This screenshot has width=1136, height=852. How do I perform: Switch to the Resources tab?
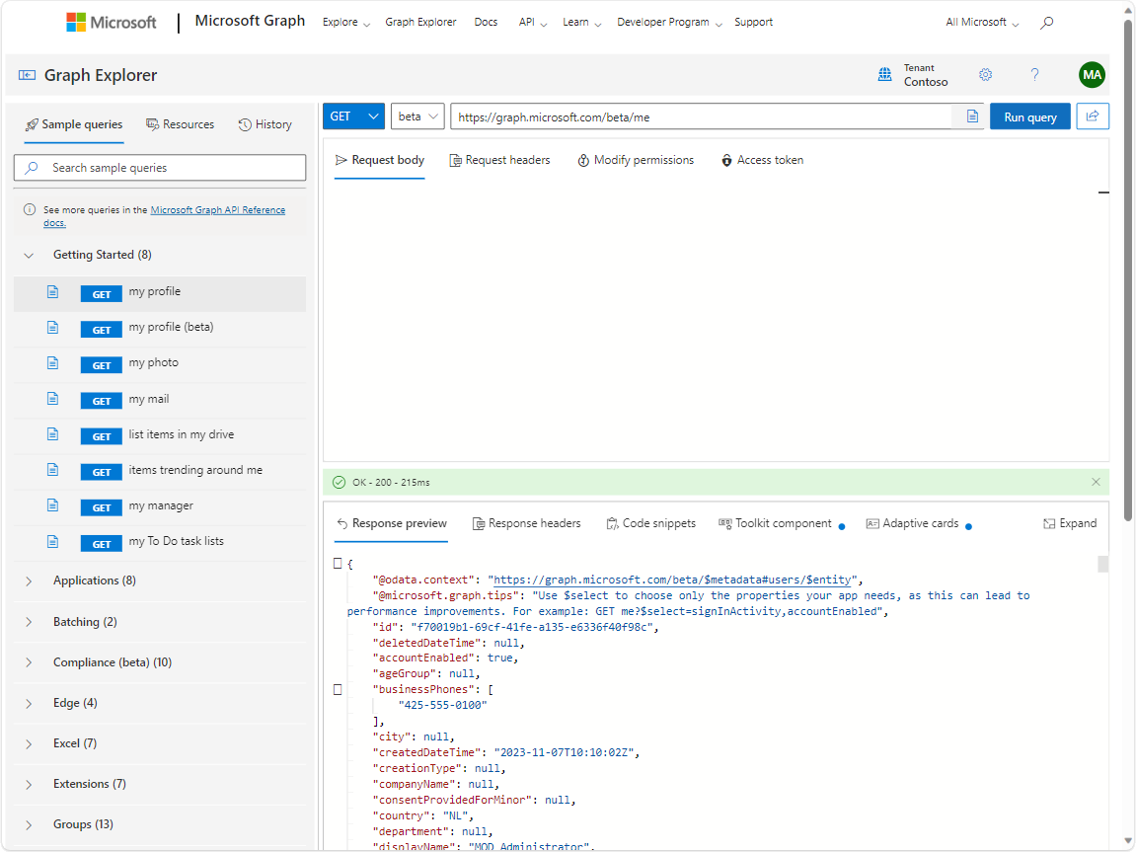click(181, 124)
